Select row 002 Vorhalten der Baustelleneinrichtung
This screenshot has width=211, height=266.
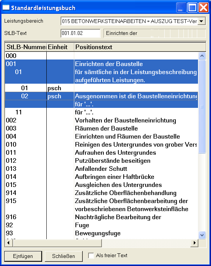(x=101, y=120)
